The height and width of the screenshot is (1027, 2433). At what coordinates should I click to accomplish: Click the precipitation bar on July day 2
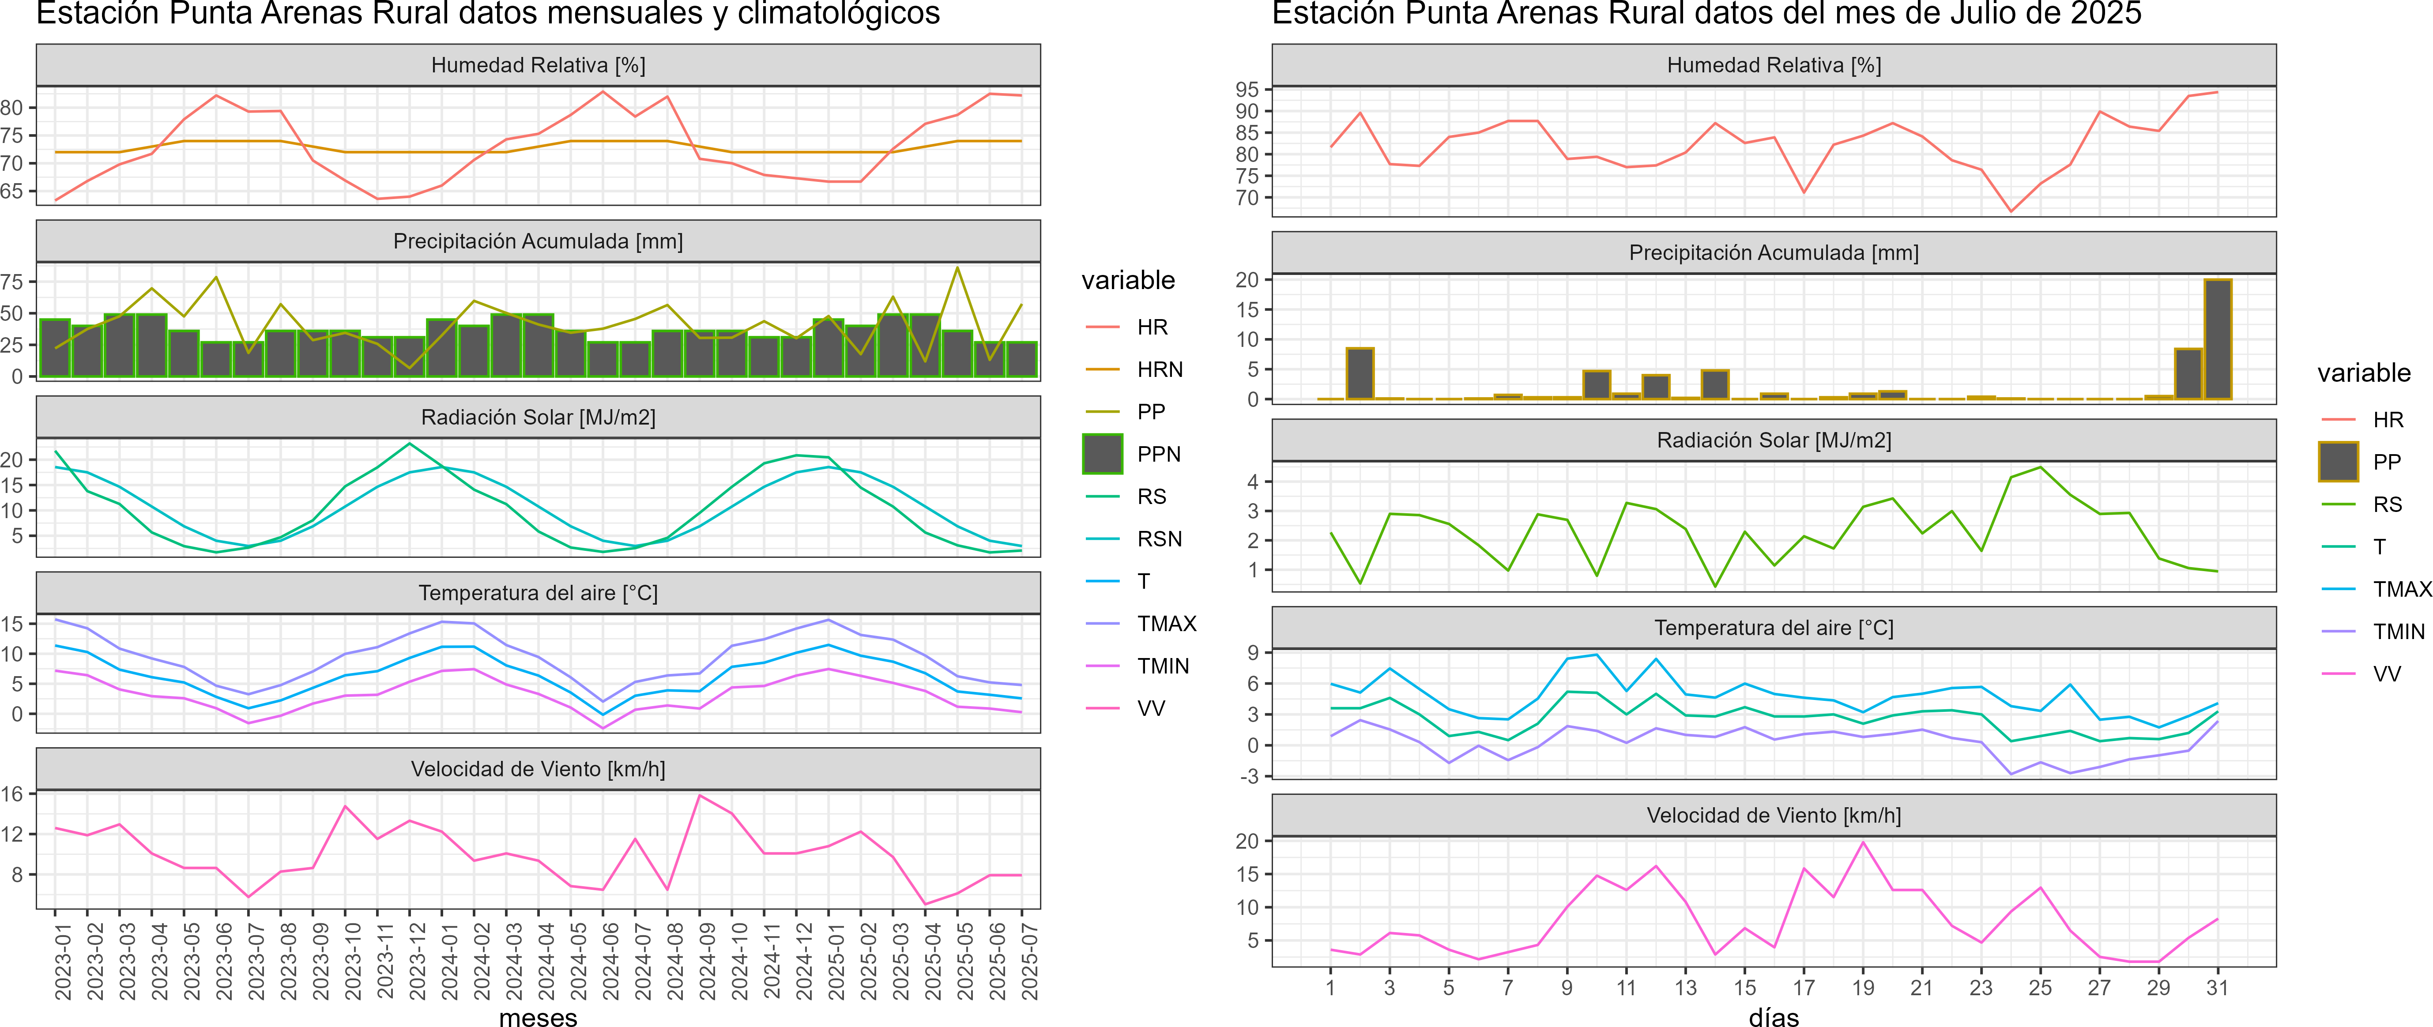click(1360, 374)
